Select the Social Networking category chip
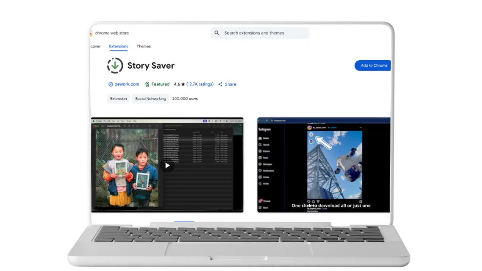The width and height of the screenshot is (482, 271). click(150, 99)
